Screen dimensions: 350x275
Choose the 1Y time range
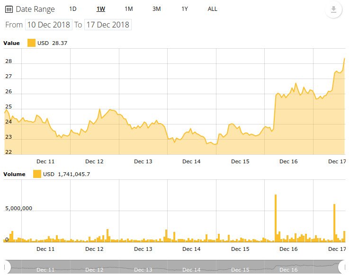coord(185,9)
